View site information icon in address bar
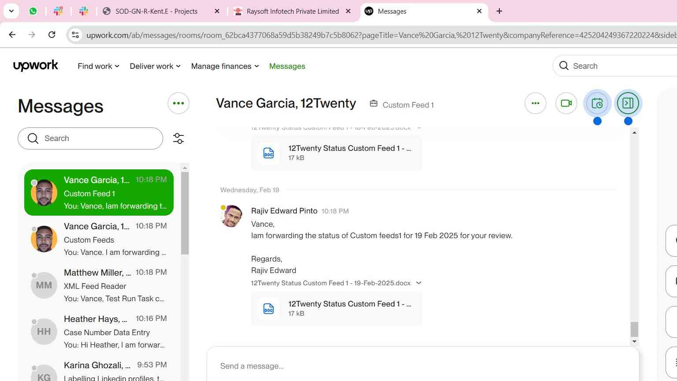Screen dimensions: 677x381 click(75, 35)
